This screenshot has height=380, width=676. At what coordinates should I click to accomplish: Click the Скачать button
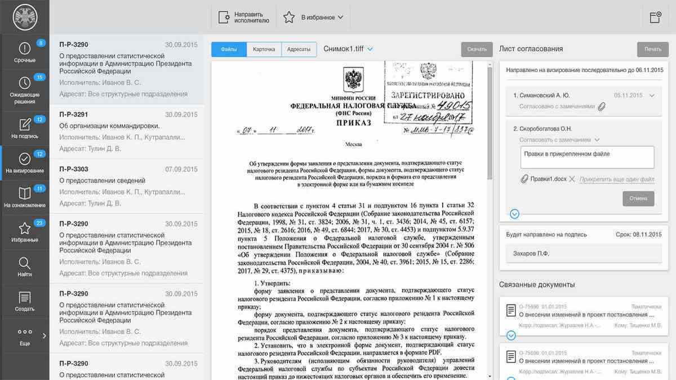coord(477,50)
